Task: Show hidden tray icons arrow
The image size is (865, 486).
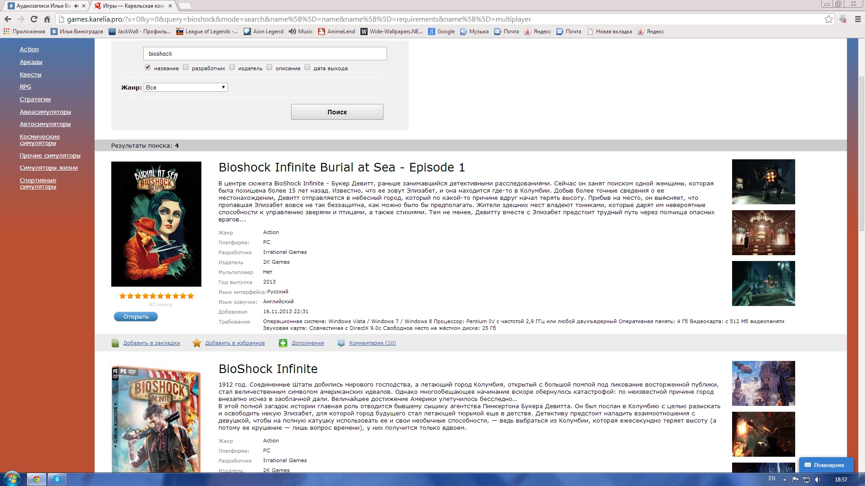Action: point(784,480)
